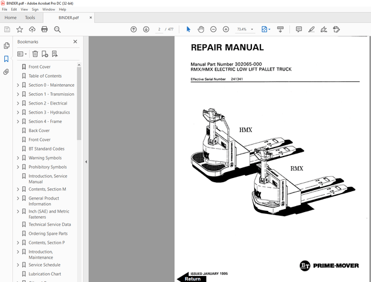This screenshot has height=282, width=371.
Task: Open the zoom percentage dropdown
Action: (252, 29)
